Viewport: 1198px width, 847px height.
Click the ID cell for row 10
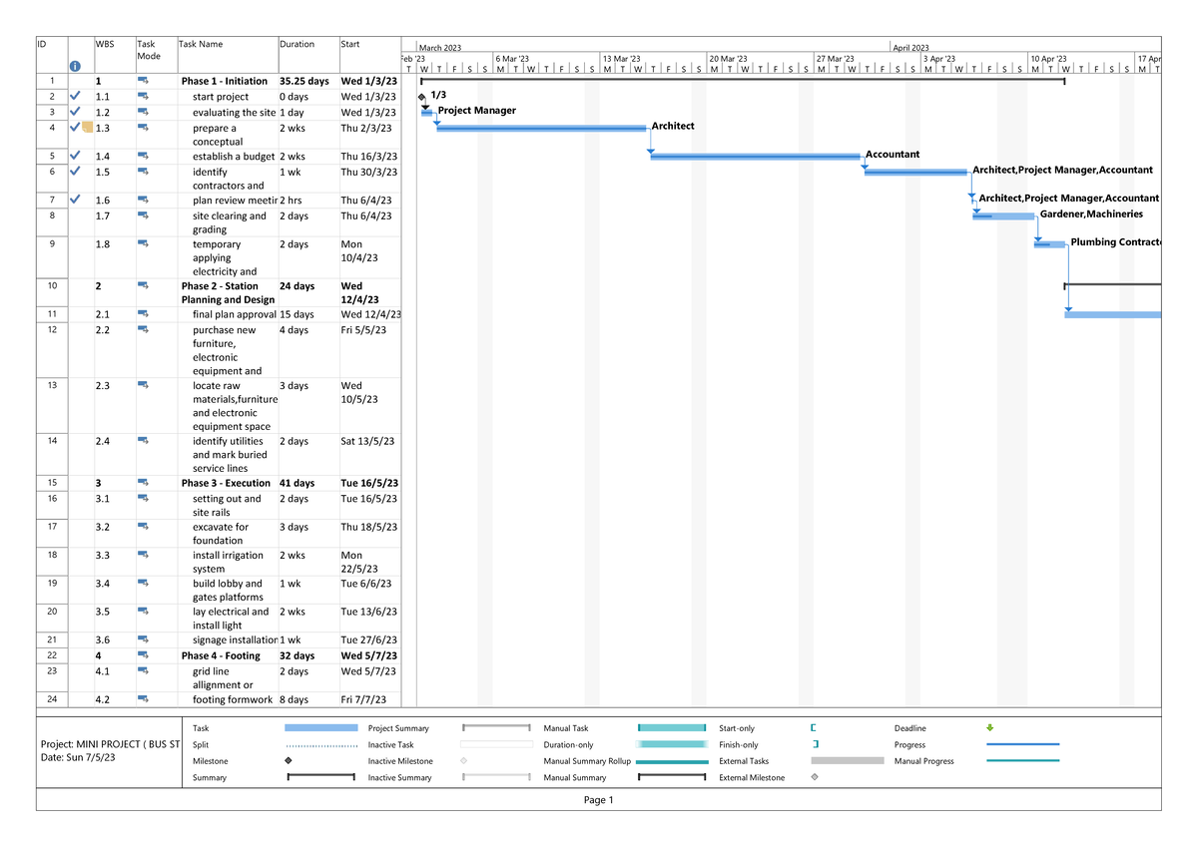coord(51,286)
